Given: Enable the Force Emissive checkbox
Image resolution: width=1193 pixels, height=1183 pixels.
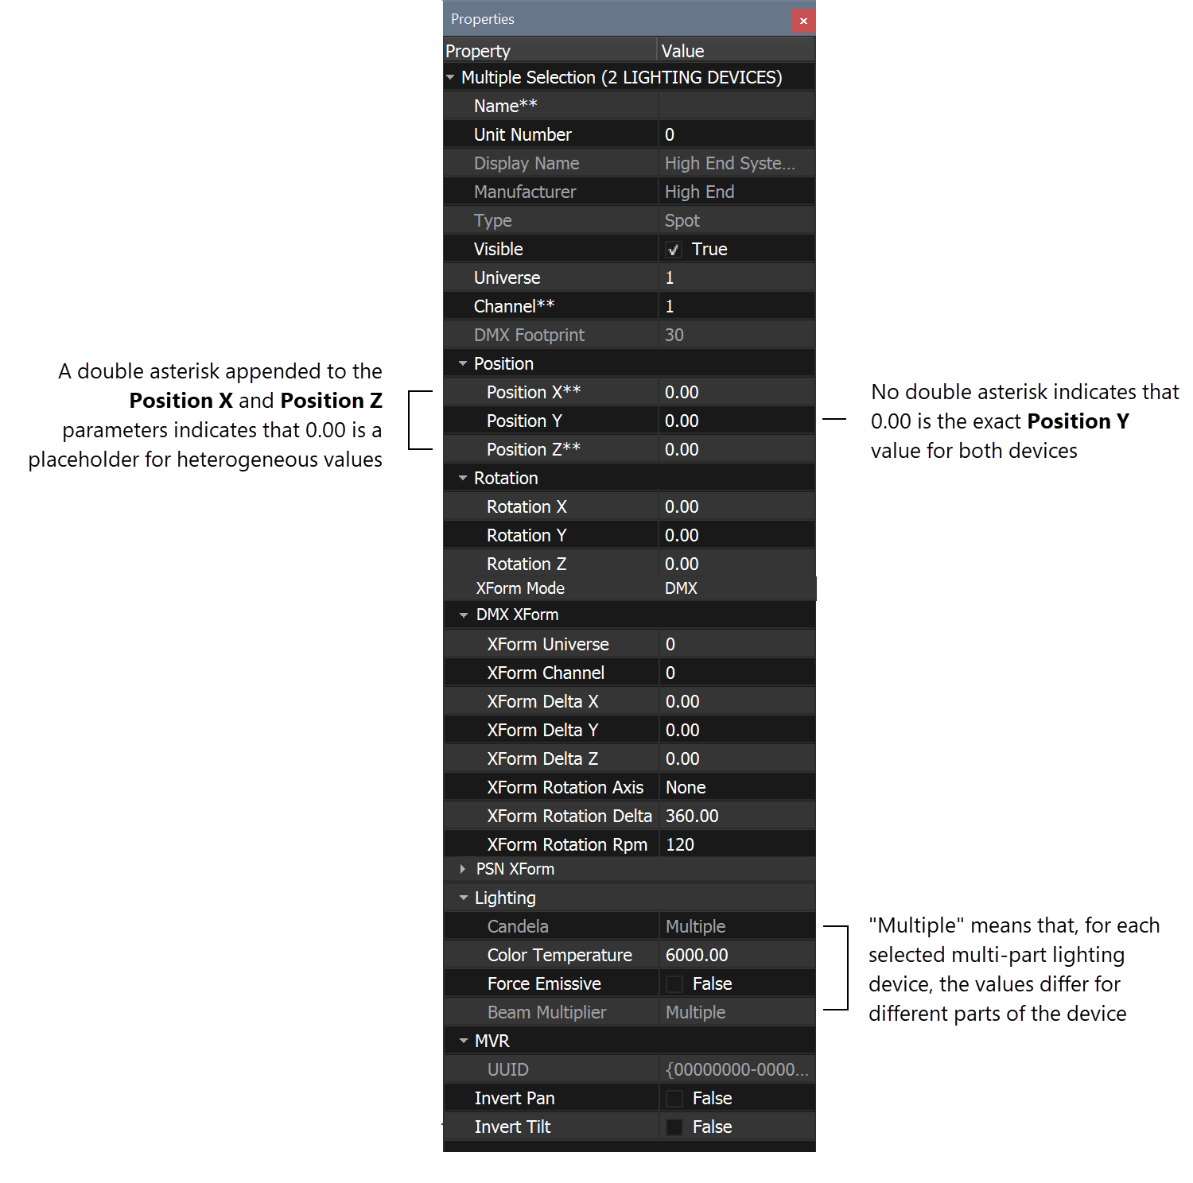Looking at the screenshot, I should (x=674, y=984).
